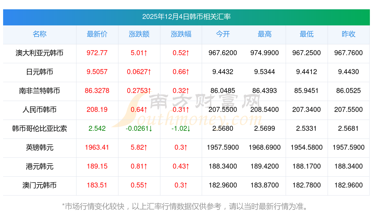The height and width of the screenshot is (216, 373).
Task: Select high value 189.4200
Action: 265,166
